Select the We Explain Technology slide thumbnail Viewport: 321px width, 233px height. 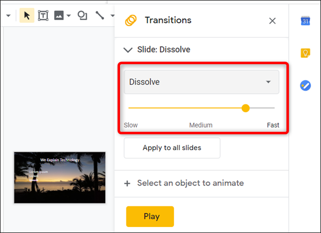click(60, 178)
